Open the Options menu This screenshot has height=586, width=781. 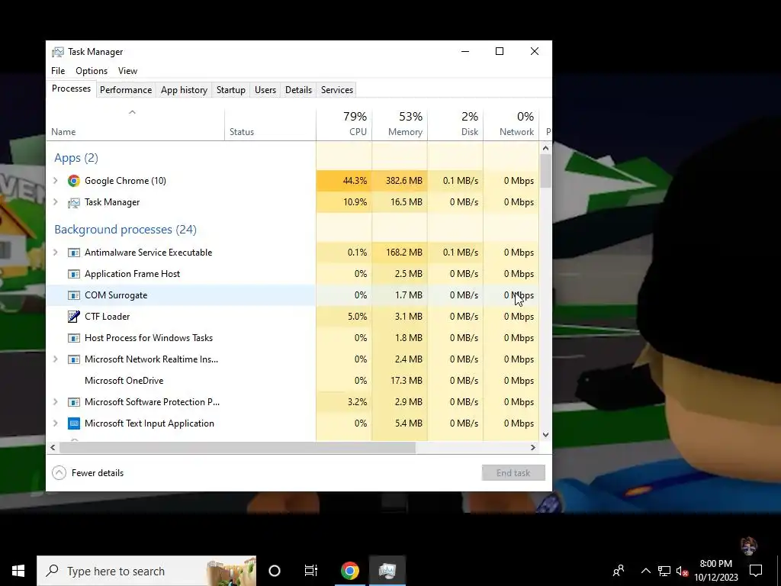[92, 71]
